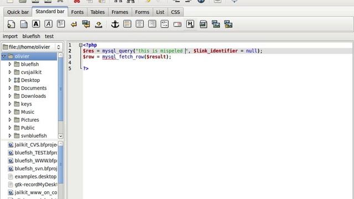Select gtk-recordMyDesktop file entry
This screenshot has width=354, height=199.
coord(32,185)
